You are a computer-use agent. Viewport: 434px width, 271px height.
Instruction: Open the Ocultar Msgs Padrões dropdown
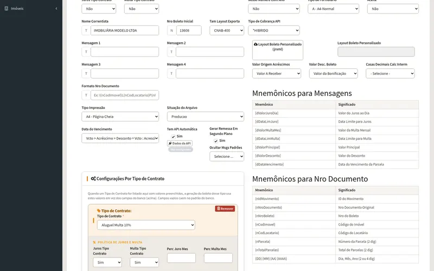click(227, 157)
